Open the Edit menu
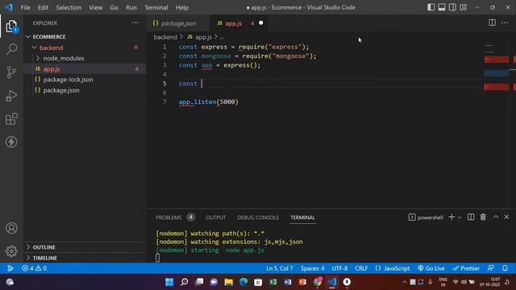Image resolution: width=516 pixels, height=290 pixels. 43,7
